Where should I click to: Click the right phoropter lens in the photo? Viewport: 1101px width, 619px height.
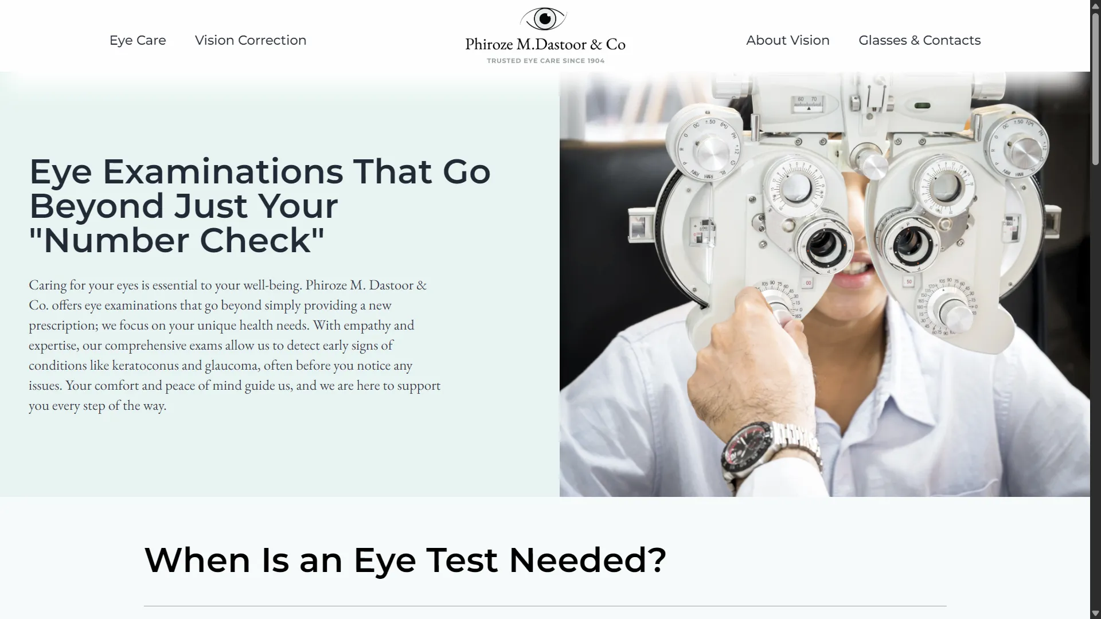point(908,241)
